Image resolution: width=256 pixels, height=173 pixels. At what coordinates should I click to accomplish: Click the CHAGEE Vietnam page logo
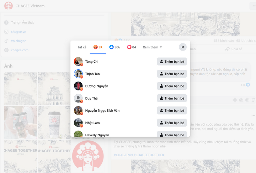click(x=8, y=6)
